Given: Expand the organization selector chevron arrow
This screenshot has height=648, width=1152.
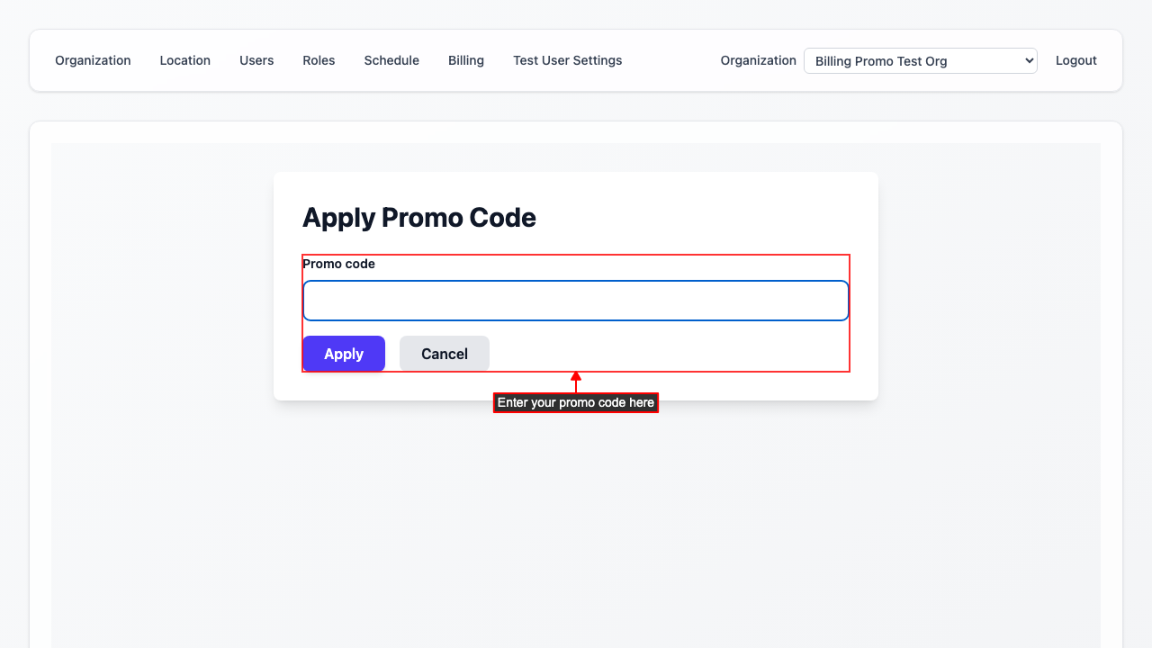Looking at the screenshot, I should click(x=1030, y=61).
